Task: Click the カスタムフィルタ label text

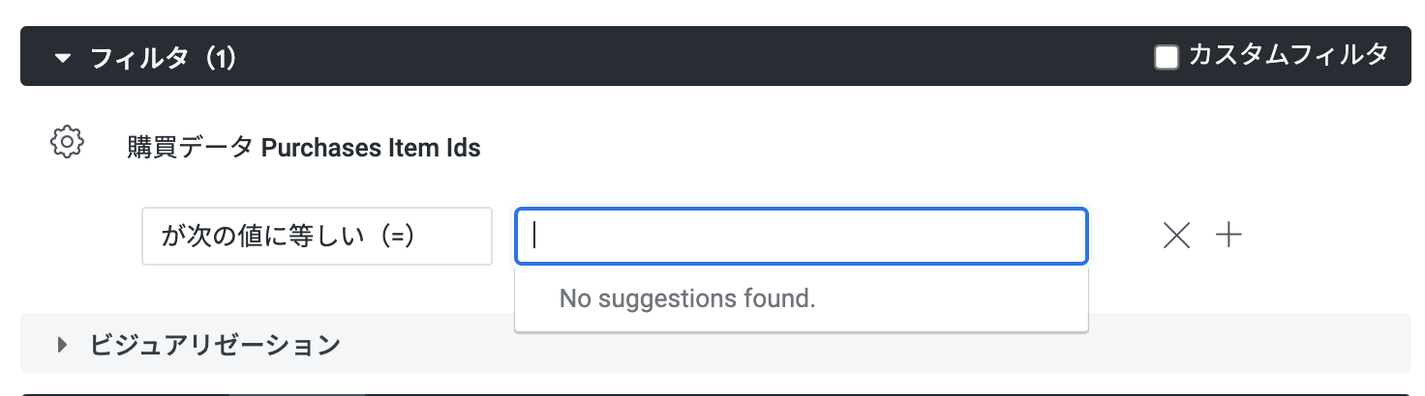Action: pyautogui.click(x=1288, y=56)
